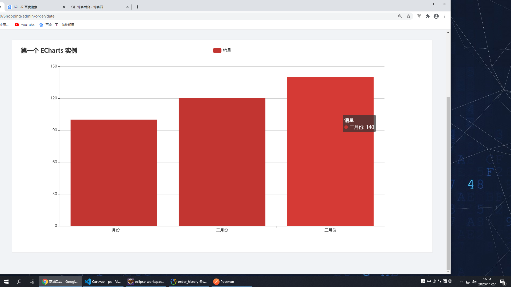This screenshot has width=511, height=287.
Task: Click the Vue devtools extension icon
Action: coord(419,16)
